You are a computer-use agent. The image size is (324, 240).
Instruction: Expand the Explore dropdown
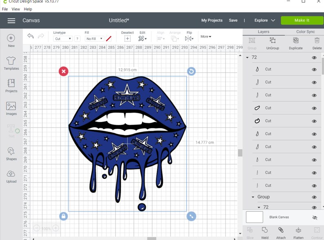tap(264, 20)
